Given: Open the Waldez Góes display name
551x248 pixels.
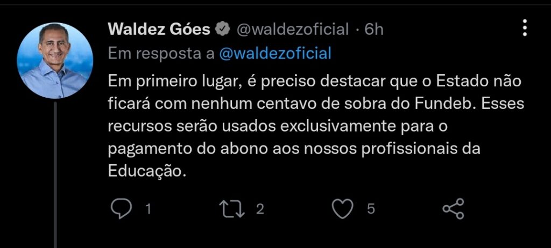Looking at the screenshot, I should tap(159, 30).
